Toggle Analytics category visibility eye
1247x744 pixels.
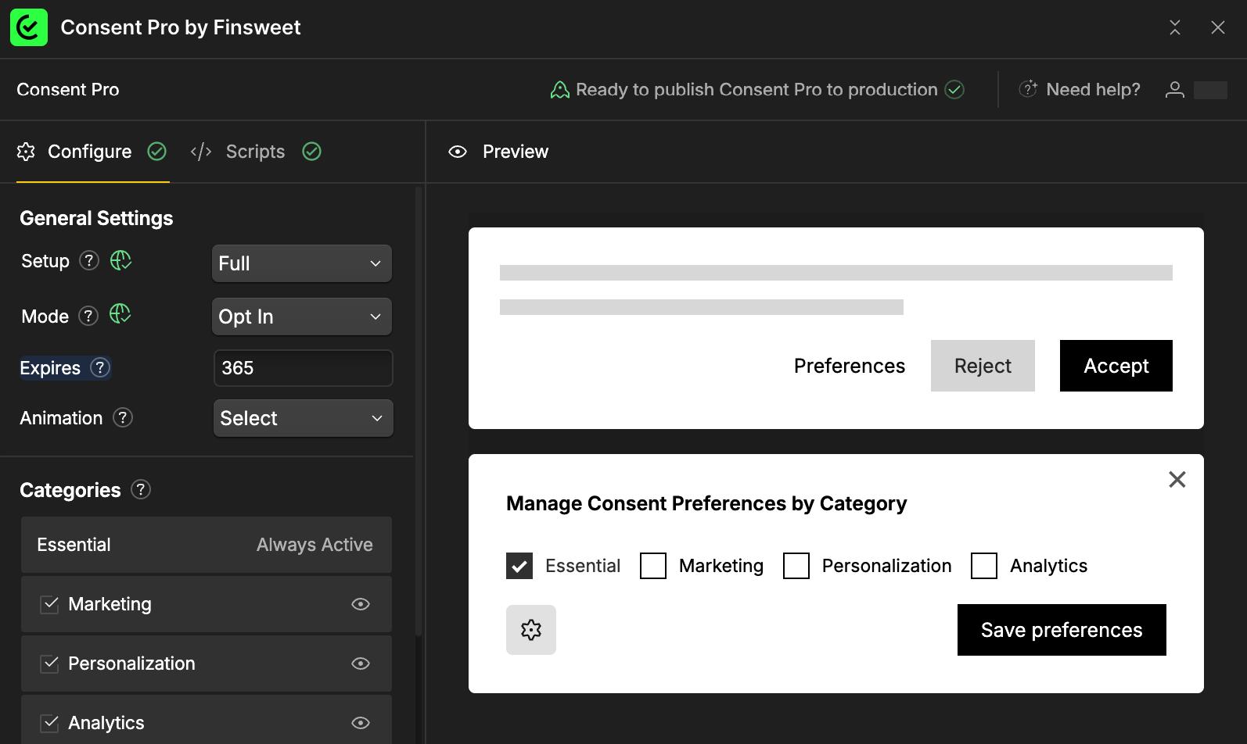[x=361, y=723]
